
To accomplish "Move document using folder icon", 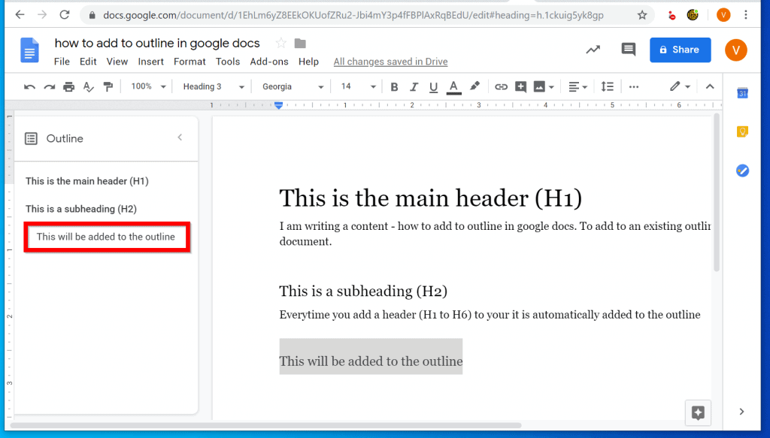I will (300, 44).
